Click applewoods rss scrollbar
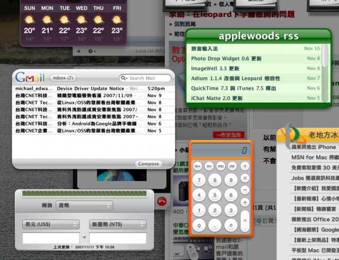Image resolution: width=339 pixels, height=260 pixels. coord(325,73)
